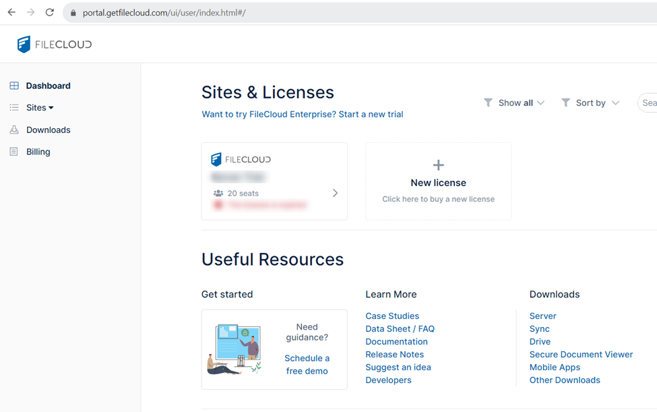Open Secure Document Viewer link
The width and height of the screenshot is (657, 412).
point(581,355)
